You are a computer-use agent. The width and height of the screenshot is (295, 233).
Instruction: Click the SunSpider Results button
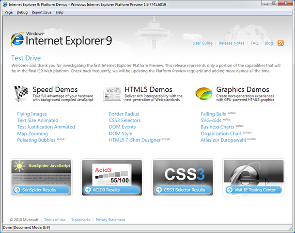[41, 190]
